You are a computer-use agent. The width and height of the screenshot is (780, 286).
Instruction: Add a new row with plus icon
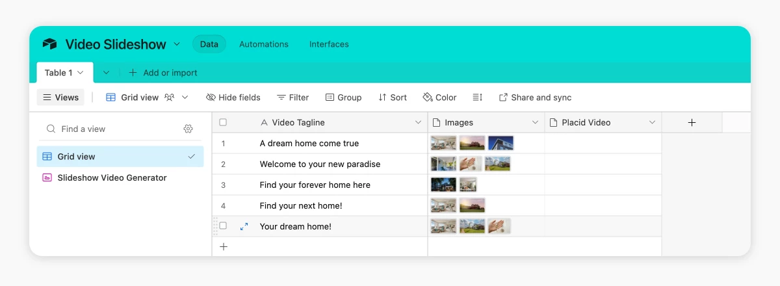[224, 246]
